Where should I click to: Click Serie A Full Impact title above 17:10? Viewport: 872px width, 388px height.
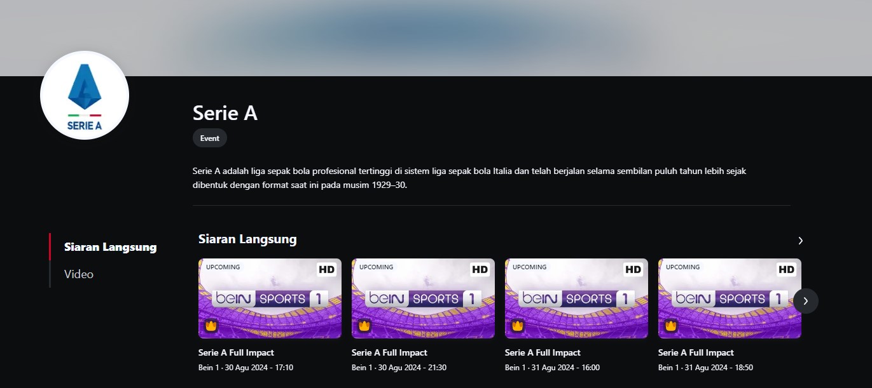pos(236,352)
